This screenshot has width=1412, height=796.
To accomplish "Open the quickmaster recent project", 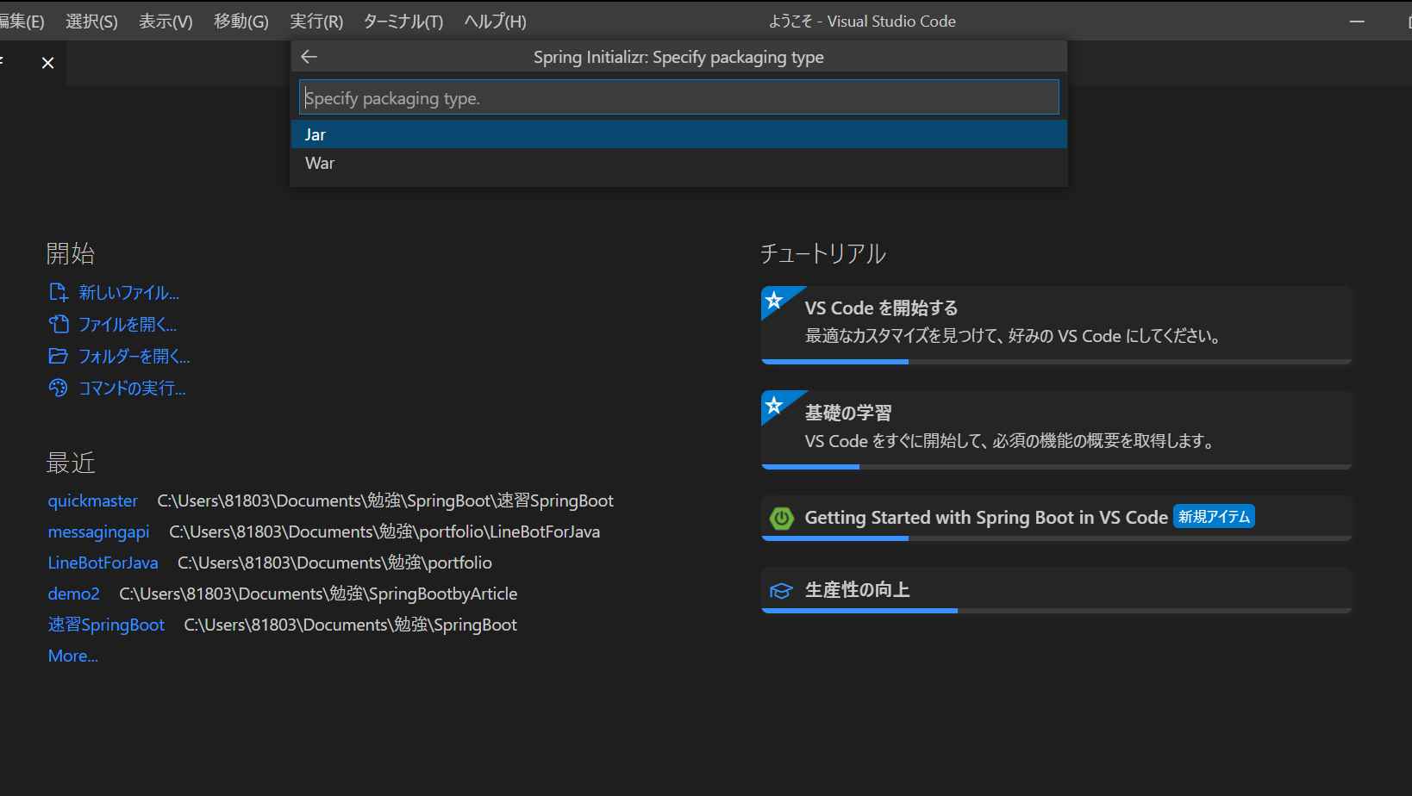I will 92,500.
